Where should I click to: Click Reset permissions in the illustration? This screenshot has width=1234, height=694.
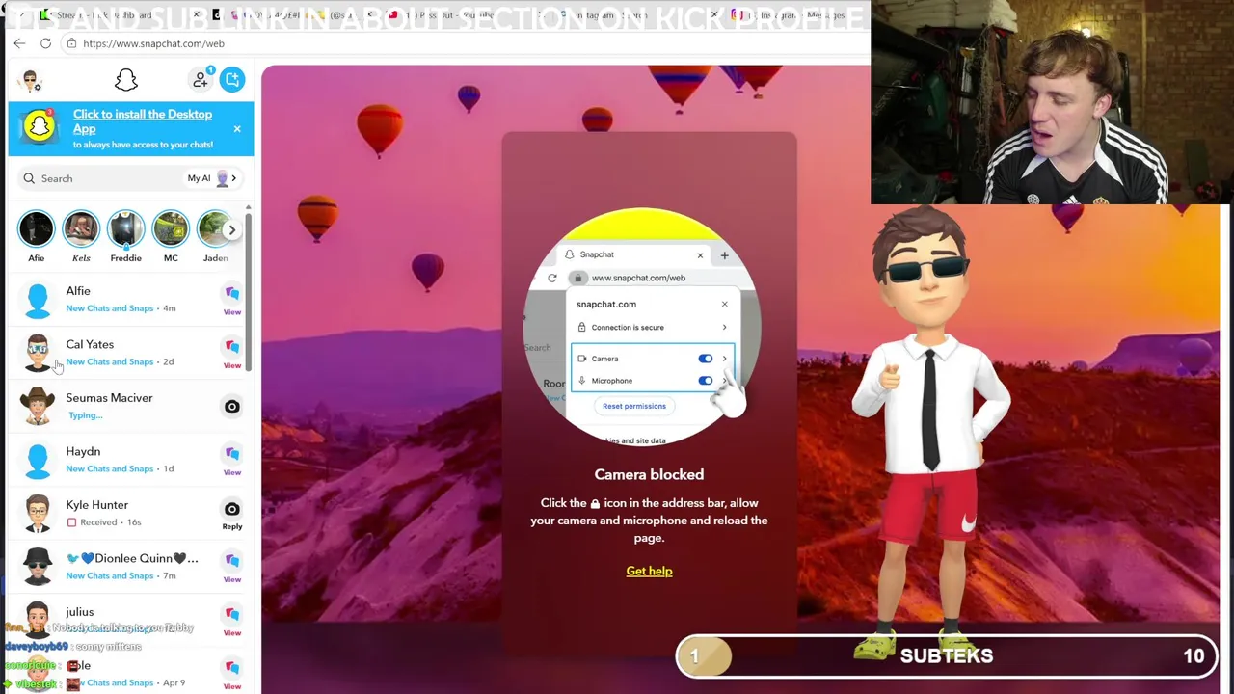[634, 406]
